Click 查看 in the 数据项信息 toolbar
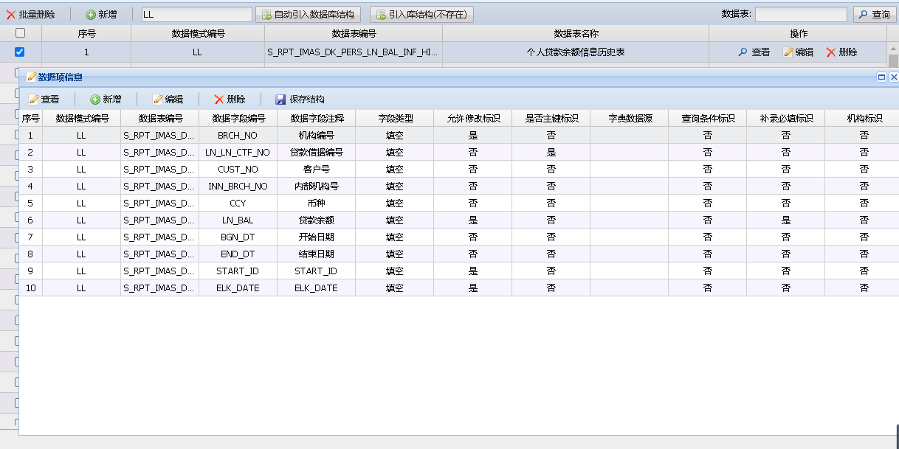The width and height of the screenshot is (899, 449). [44, 100]
